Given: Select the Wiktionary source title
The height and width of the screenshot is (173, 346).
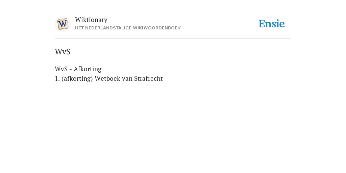Looking at the screenshot, I should (x=91, y=20).
